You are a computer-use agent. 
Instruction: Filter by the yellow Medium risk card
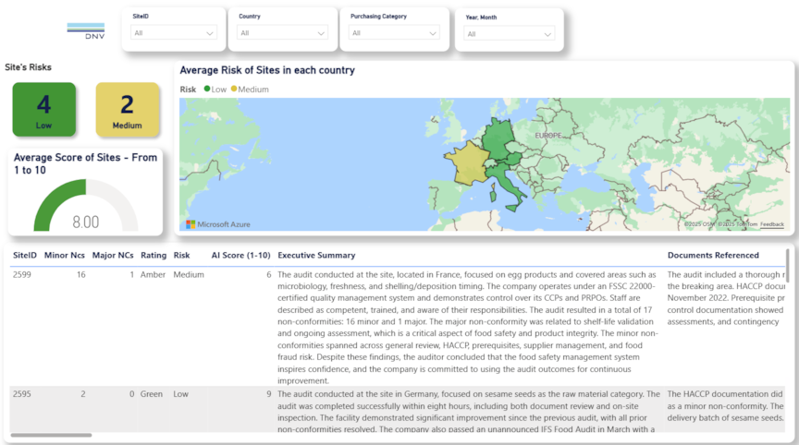(127, 109)
